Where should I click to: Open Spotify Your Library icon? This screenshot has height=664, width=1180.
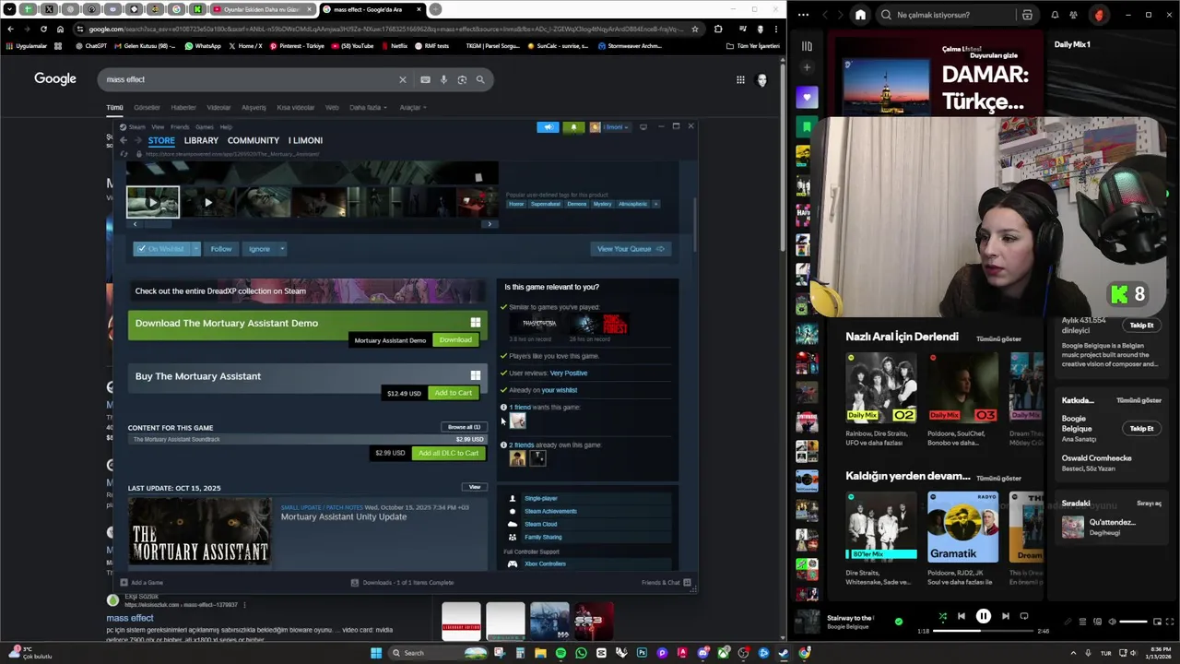807,46
